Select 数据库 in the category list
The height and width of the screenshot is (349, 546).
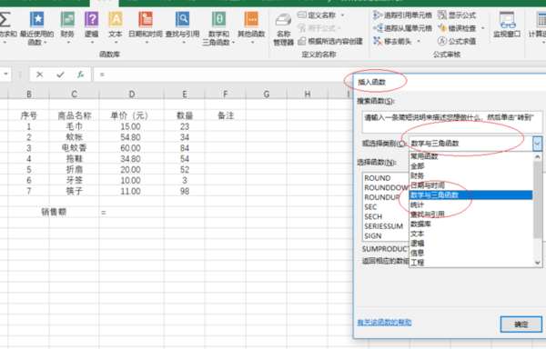[470, 224]
